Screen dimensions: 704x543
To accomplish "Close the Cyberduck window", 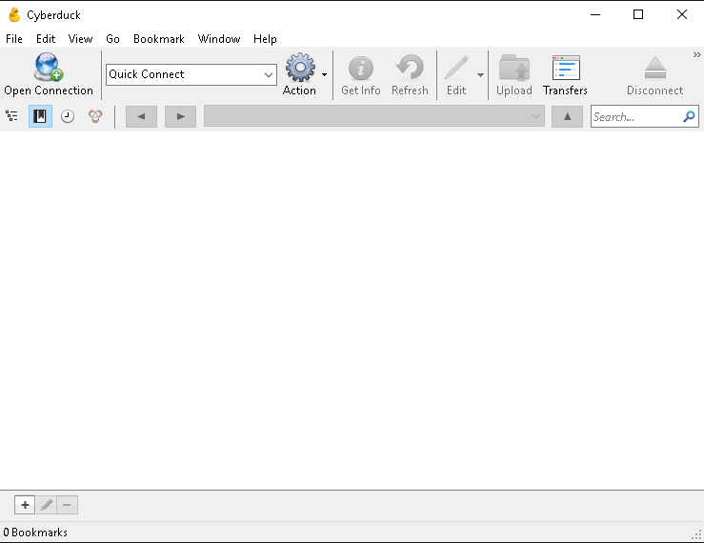I will (x=681, y=15).
